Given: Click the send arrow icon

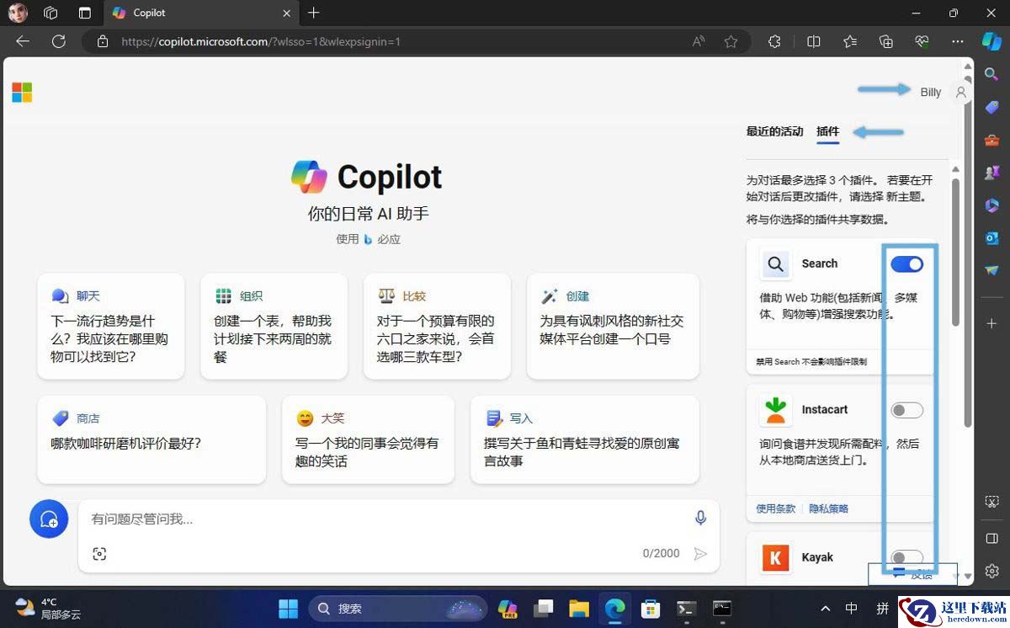Looking at the screenshot, I should tap(699, 553).
